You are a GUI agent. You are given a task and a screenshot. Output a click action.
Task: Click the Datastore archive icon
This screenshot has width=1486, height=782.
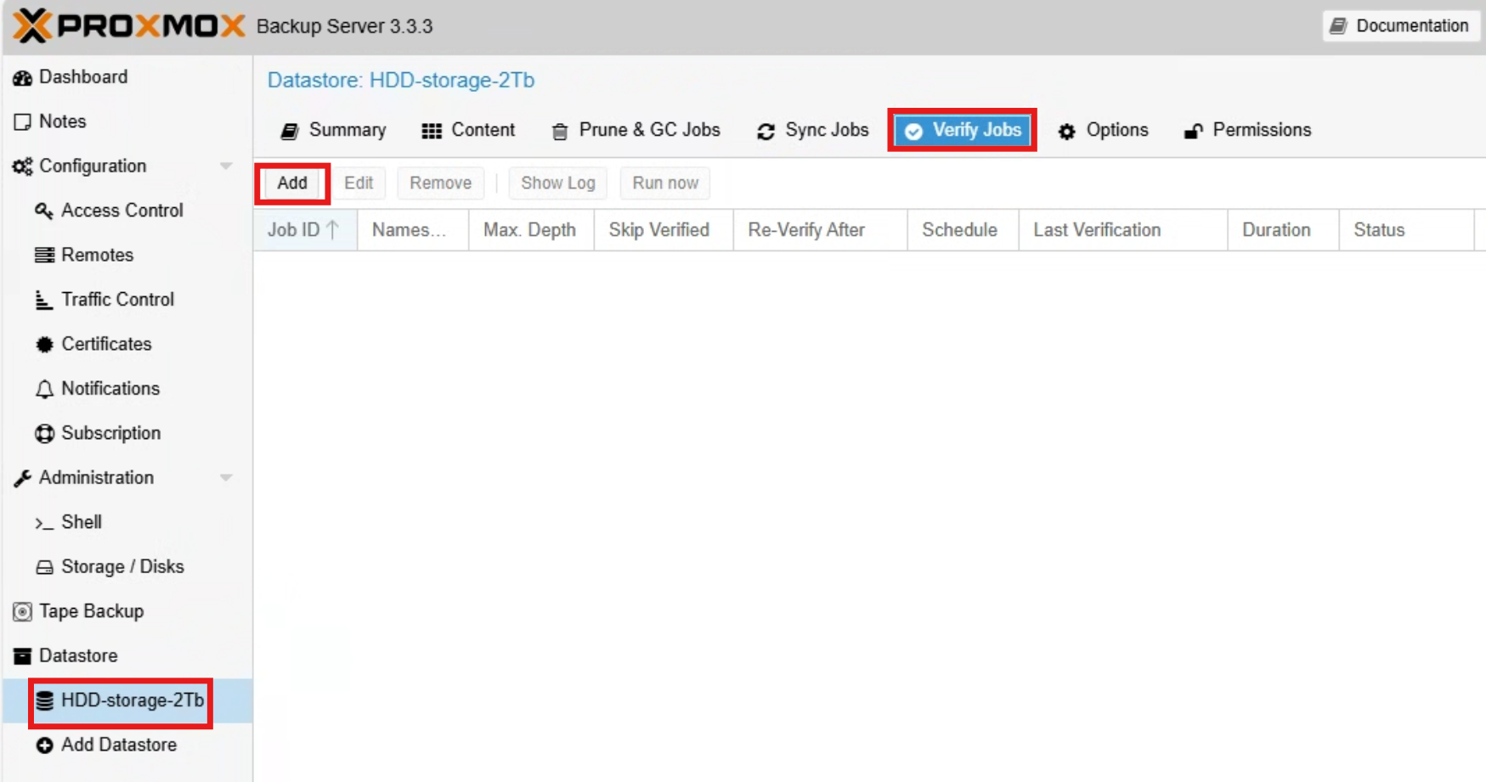tap(23, 656)
